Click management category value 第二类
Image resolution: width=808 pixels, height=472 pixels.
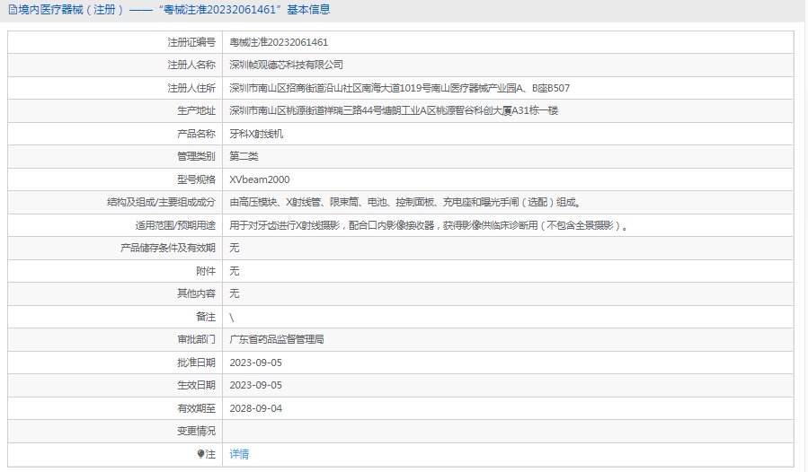coord(244,156)
